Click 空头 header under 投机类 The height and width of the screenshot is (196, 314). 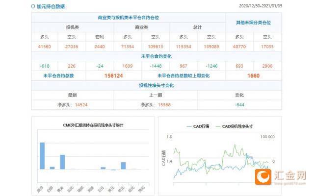coord(72,37)
